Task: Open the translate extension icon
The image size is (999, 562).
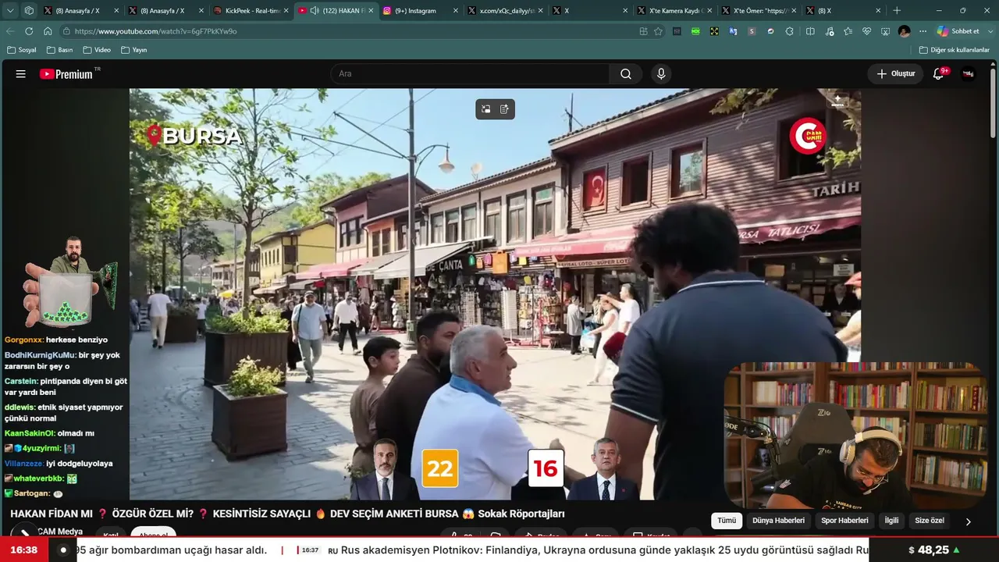Action: pos(733,31)
